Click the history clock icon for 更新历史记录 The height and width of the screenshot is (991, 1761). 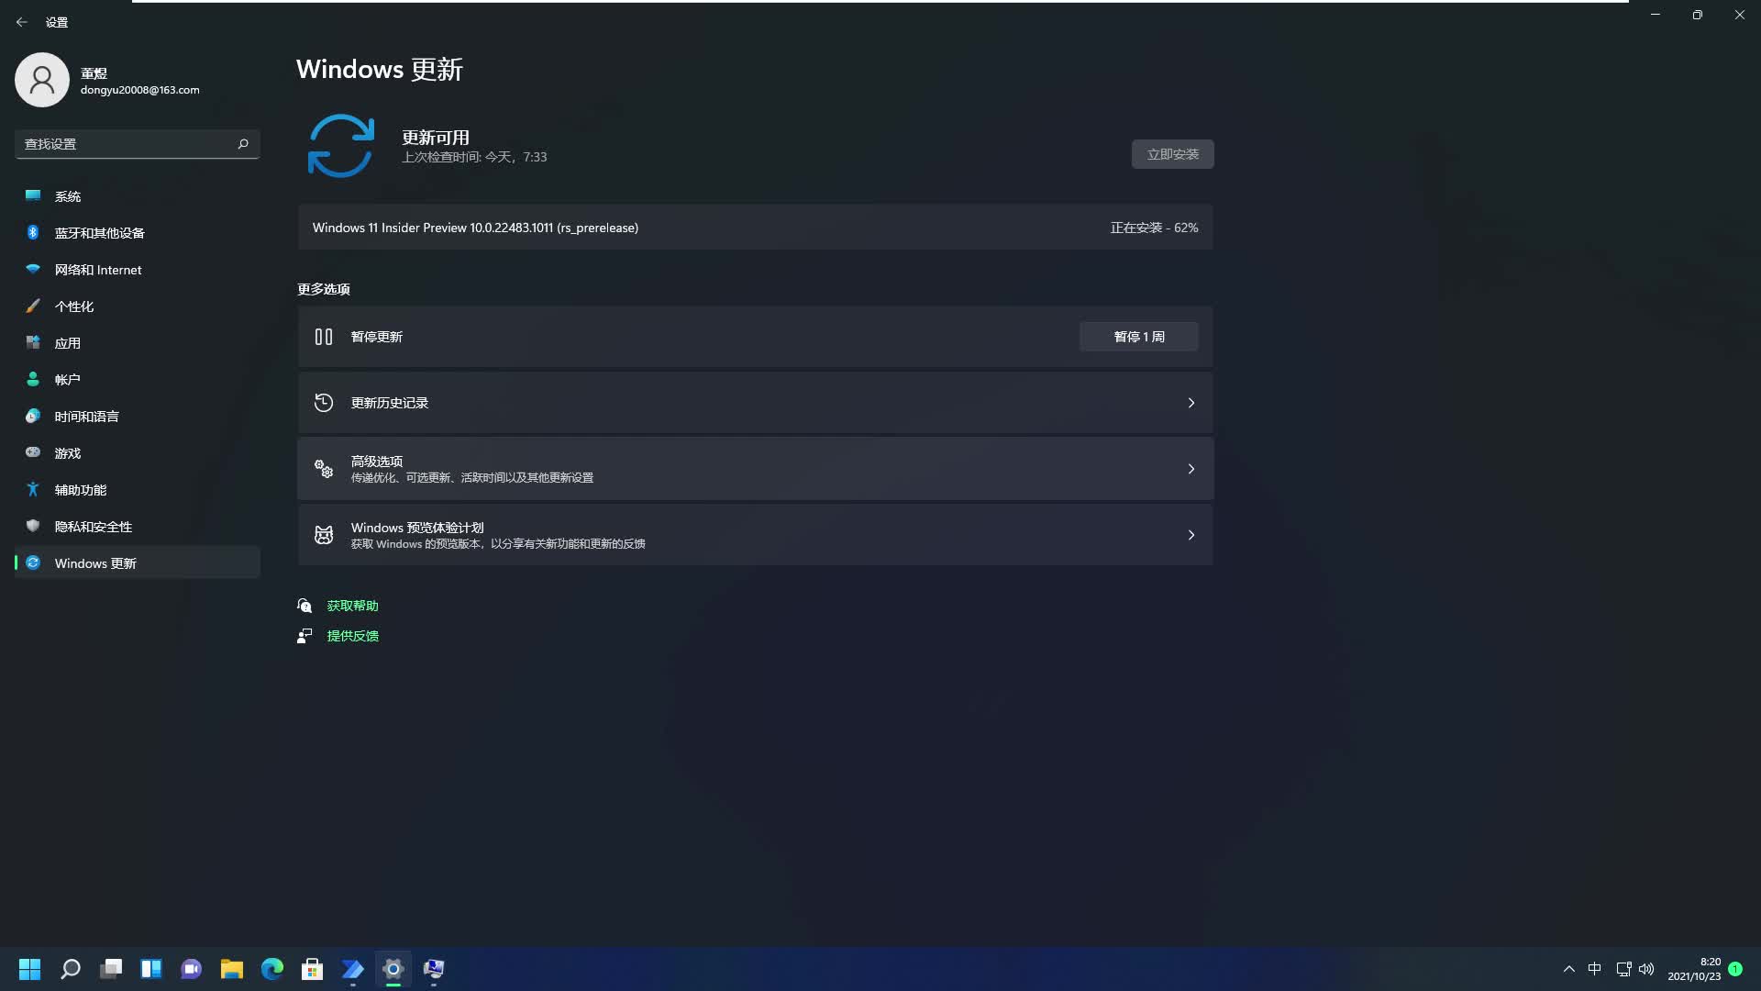[x=324, y=403]
